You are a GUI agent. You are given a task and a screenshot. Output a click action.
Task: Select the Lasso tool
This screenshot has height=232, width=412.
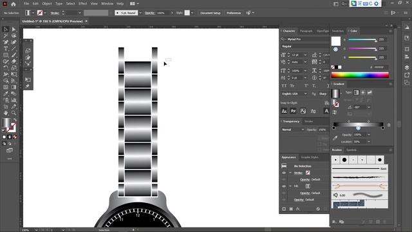(x=14, y=36)
